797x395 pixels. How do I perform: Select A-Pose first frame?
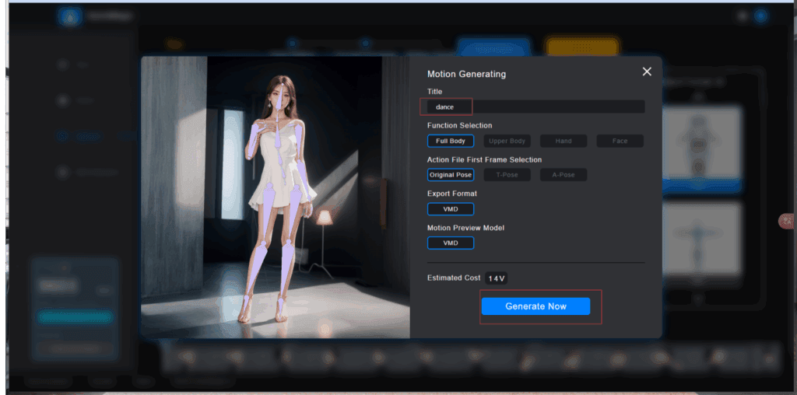click(564, 175)
